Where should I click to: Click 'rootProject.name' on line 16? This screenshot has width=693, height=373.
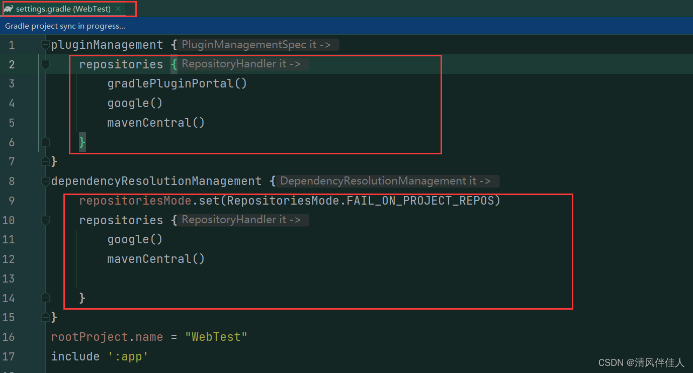pos(107,337)
